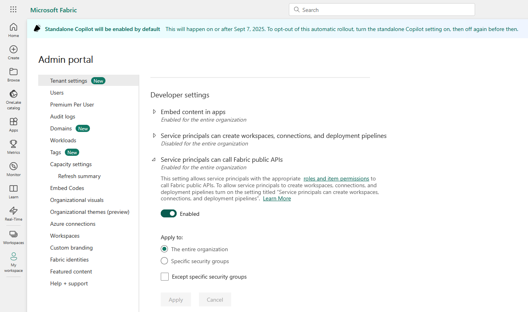528x312 pixels.
Task: Open the roles and item permissions link
Action: [x=336, y=178]
